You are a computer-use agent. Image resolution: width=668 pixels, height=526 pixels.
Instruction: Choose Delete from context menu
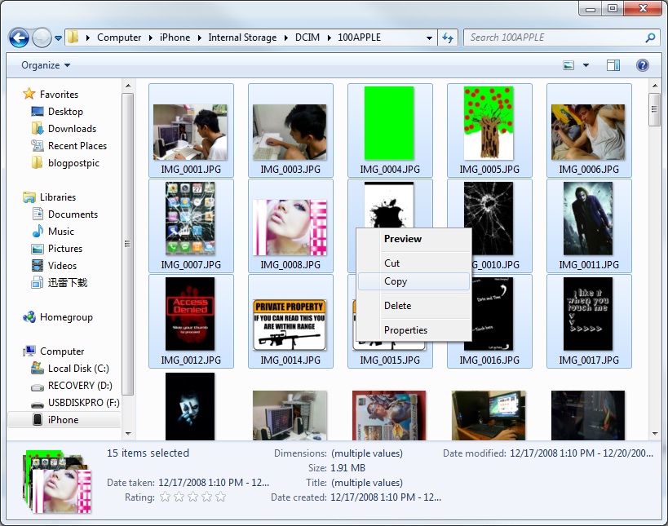point(414,306)
